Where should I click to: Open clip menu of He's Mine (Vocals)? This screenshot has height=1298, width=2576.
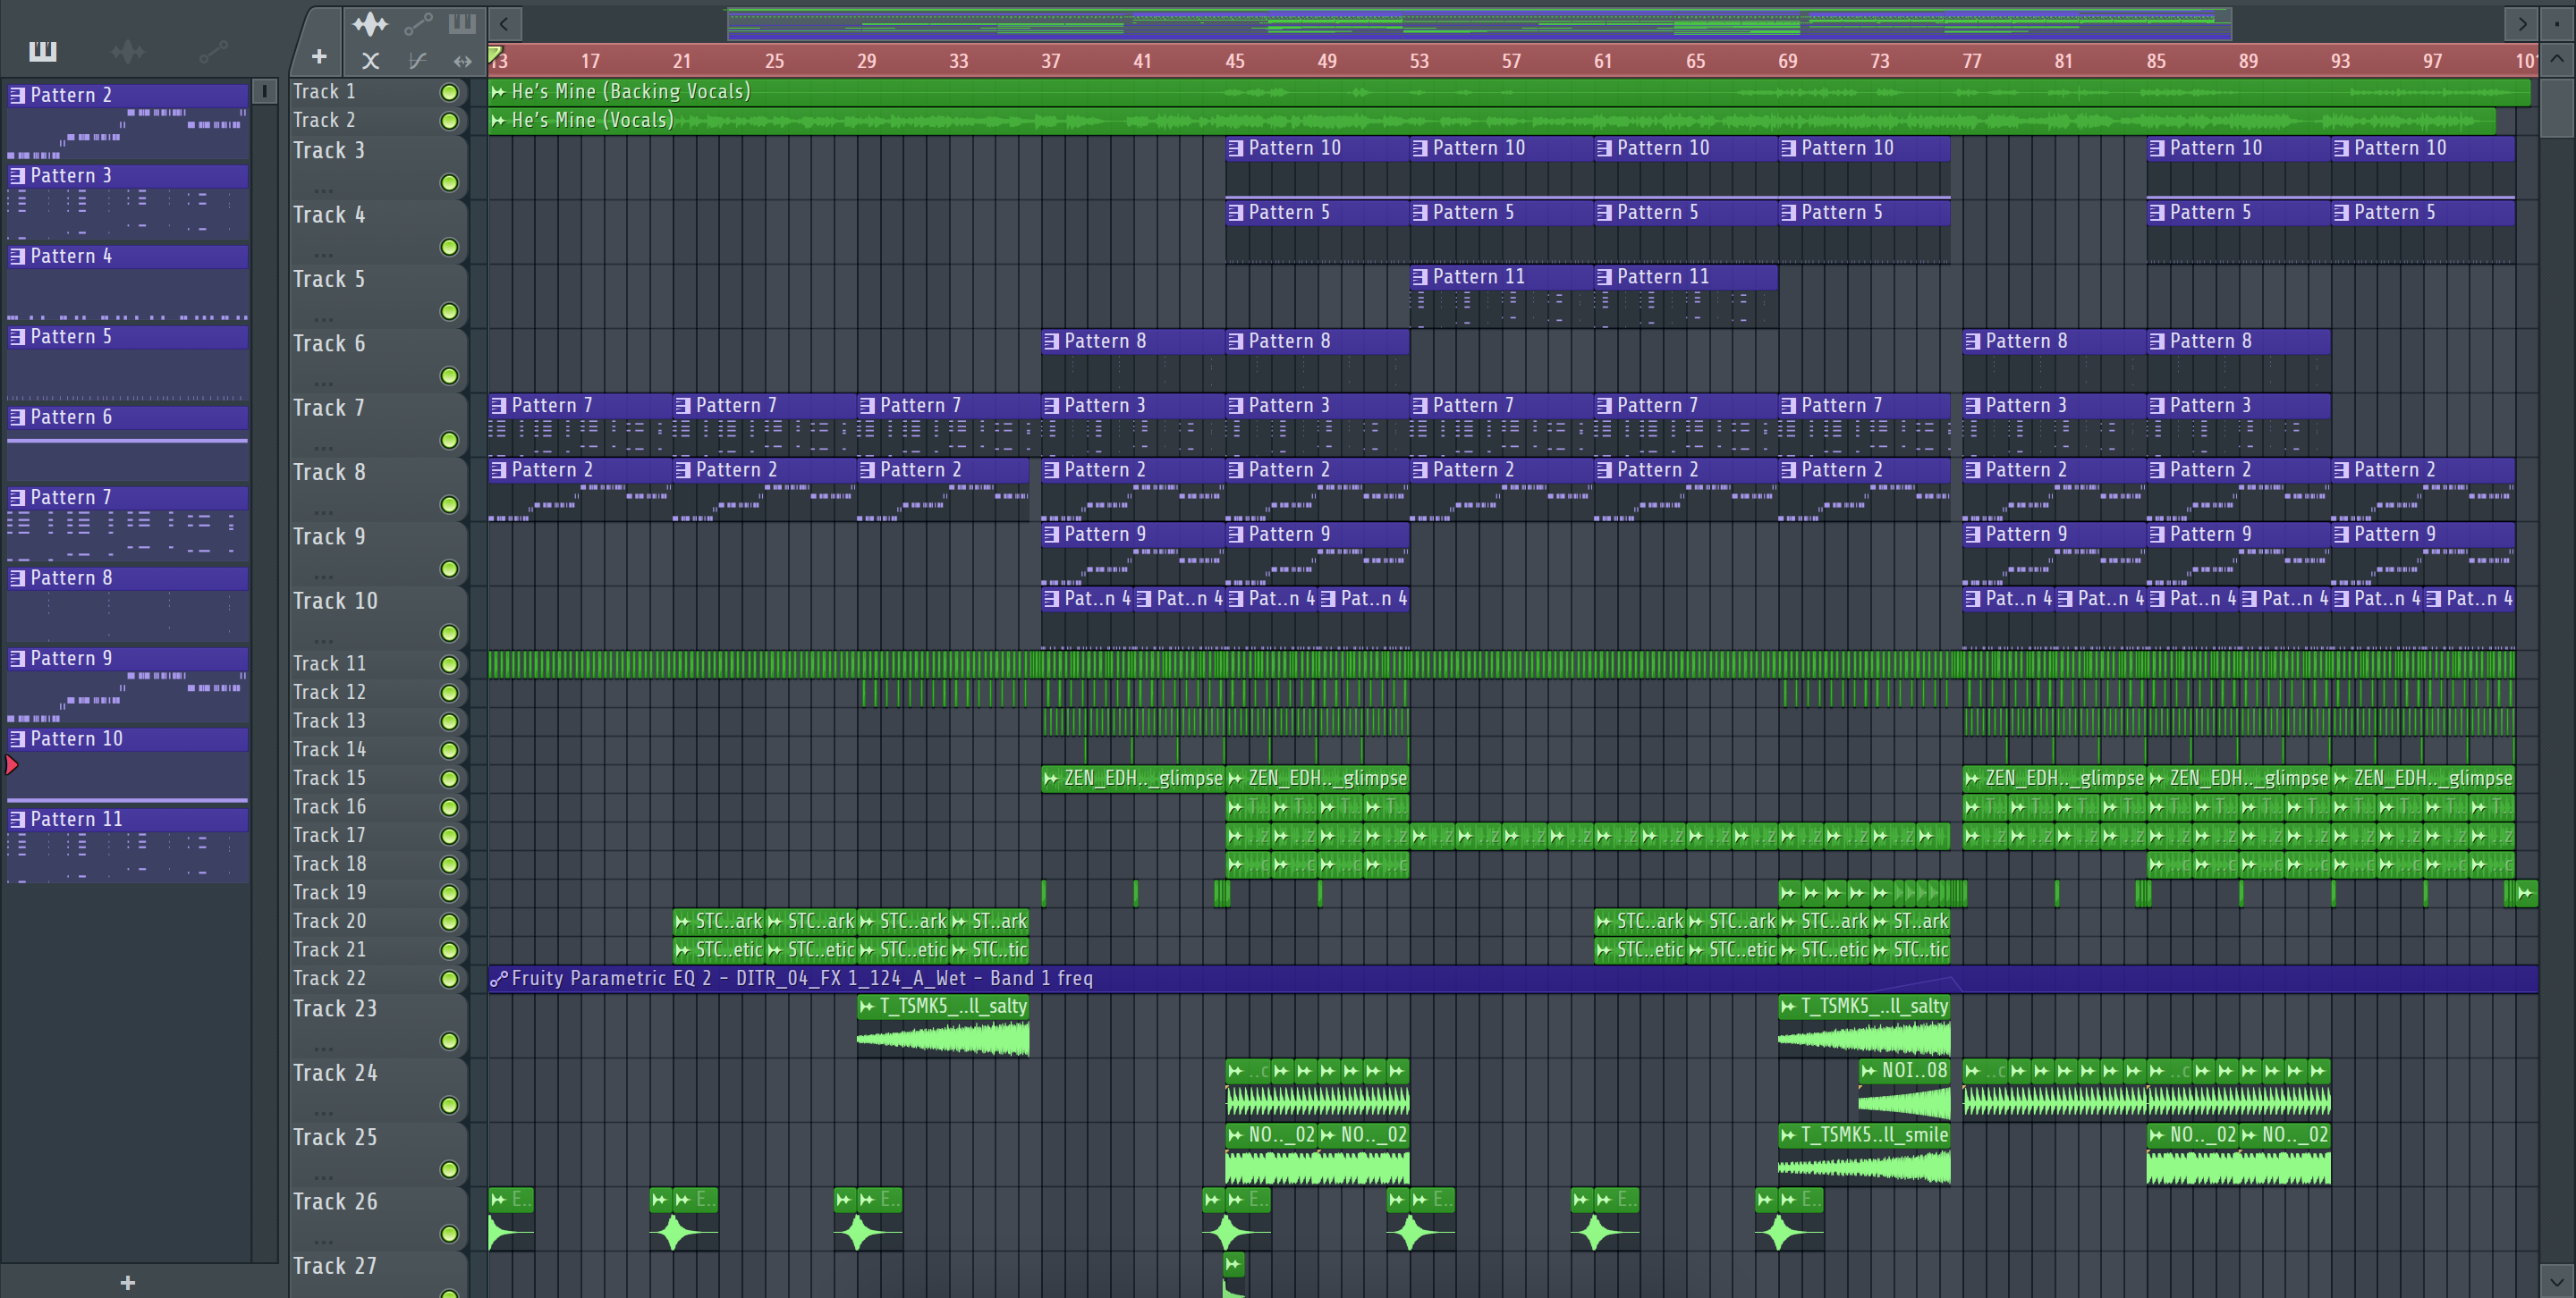[498, 121]
